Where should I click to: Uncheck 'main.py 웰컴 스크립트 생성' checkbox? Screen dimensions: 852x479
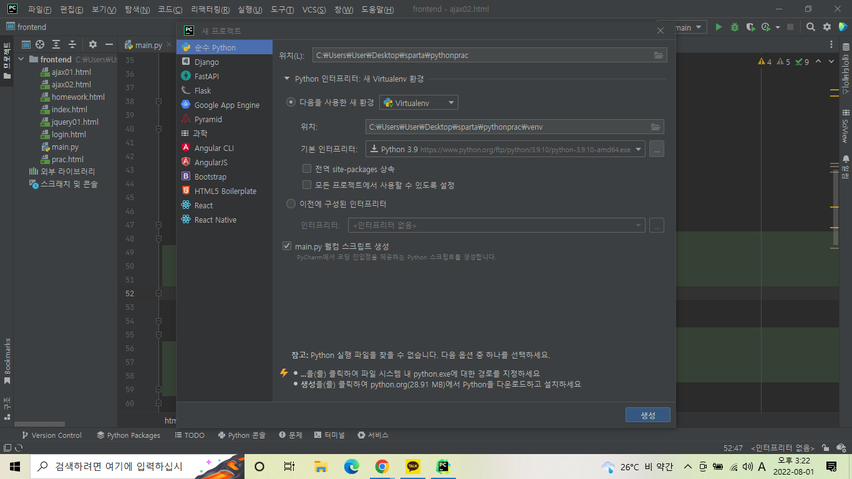click(x=287, y=246)
